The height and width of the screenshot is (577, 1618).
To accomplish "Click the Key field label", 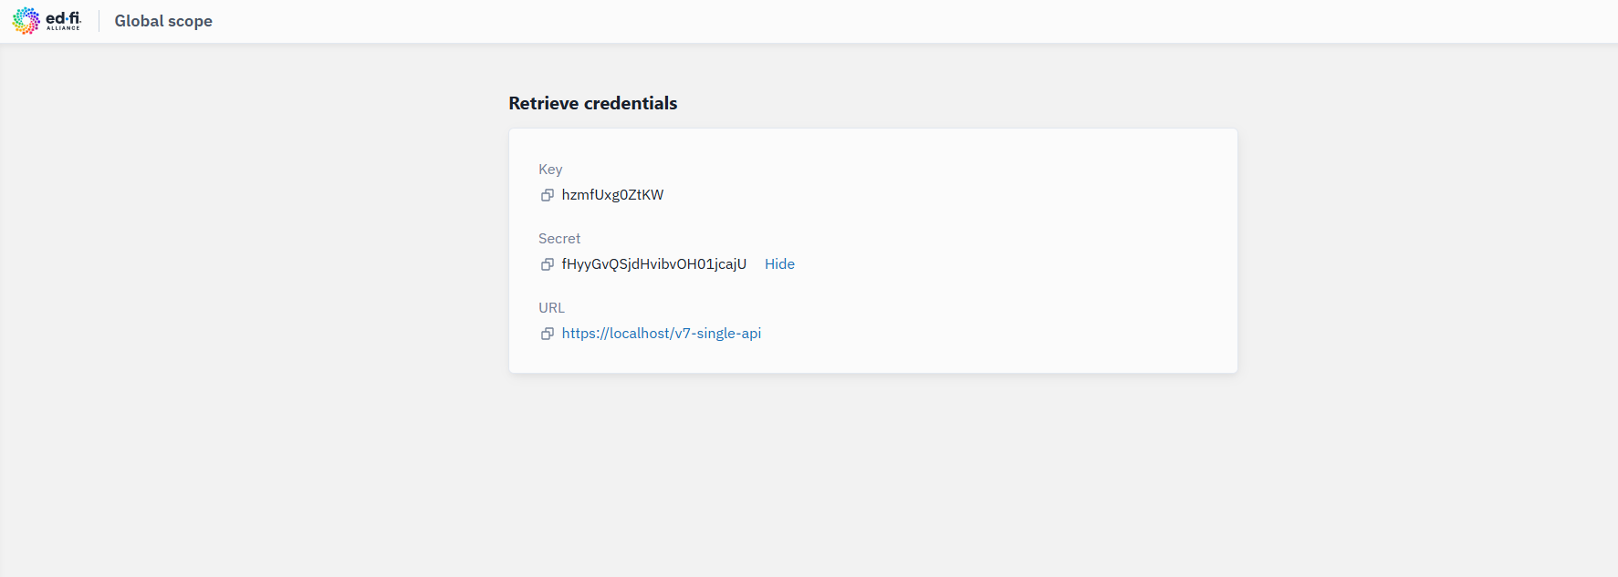I will (550, 169).
